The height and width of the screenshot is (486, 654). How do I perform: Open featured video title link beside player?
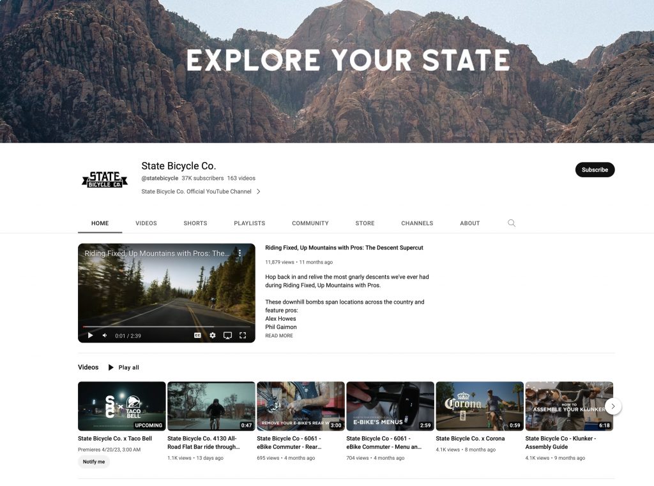(x=344, y=247)
